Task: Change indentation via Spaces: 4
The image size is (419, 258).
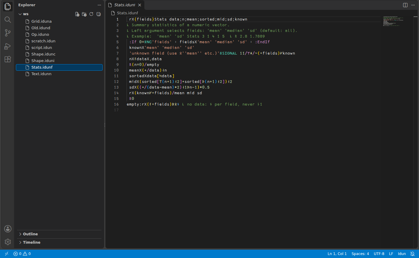Action: pos(360,254)
